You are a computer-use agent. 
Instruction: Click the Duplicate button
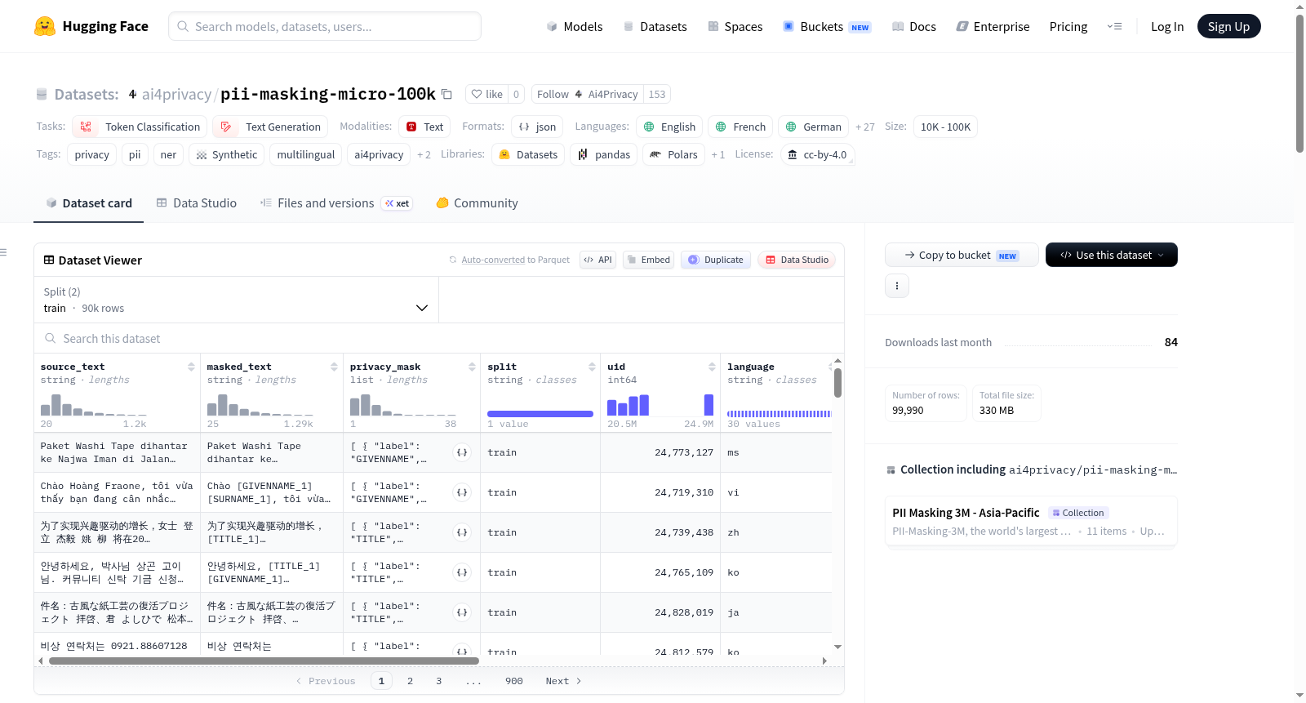(715, 260)
